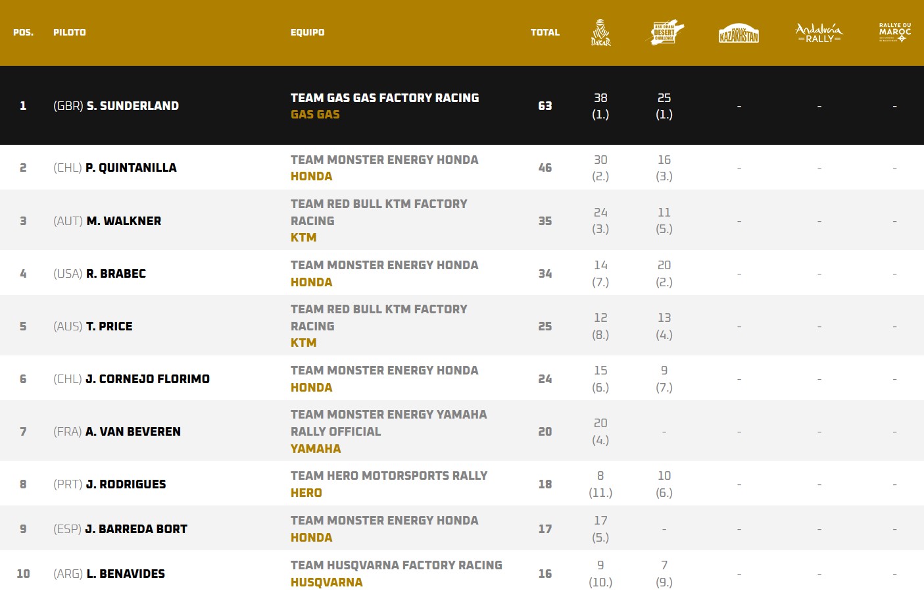
Task: Click Brabec's Desert Challenge score 20 (2.)
Action: coord(664,273)
